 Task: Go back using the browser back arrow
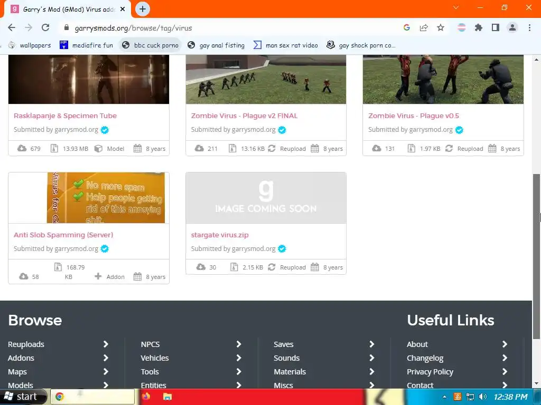[x=12, y=27]
